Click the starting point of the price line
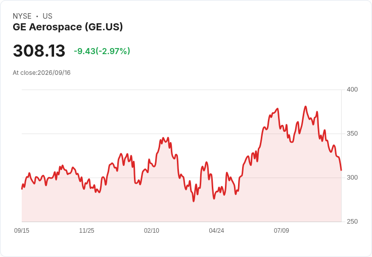The height and width of the screenshot is (257, 372). click(x=22, y=189)
